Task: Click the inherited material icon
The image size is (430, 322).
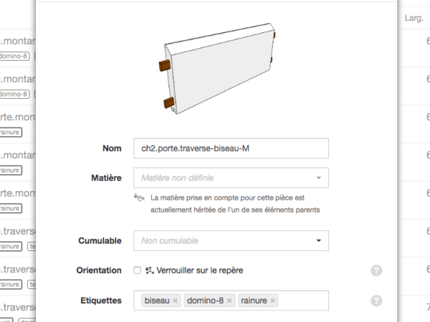Action: (x=139, y=196)
